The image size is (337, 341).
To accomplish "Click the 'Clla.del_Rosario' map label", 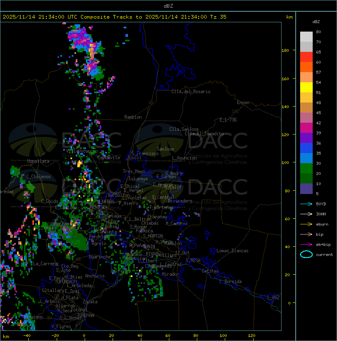I will coord(191,92).
